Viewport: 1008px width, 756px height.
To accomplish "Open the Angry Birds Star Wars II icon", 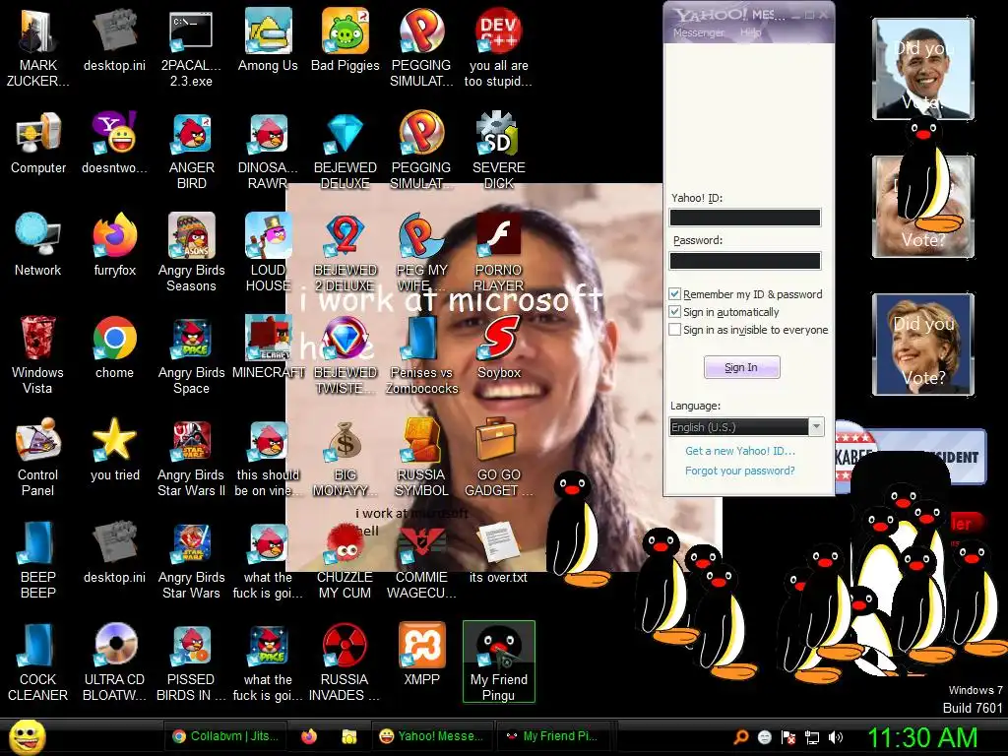I will point(192,440).
